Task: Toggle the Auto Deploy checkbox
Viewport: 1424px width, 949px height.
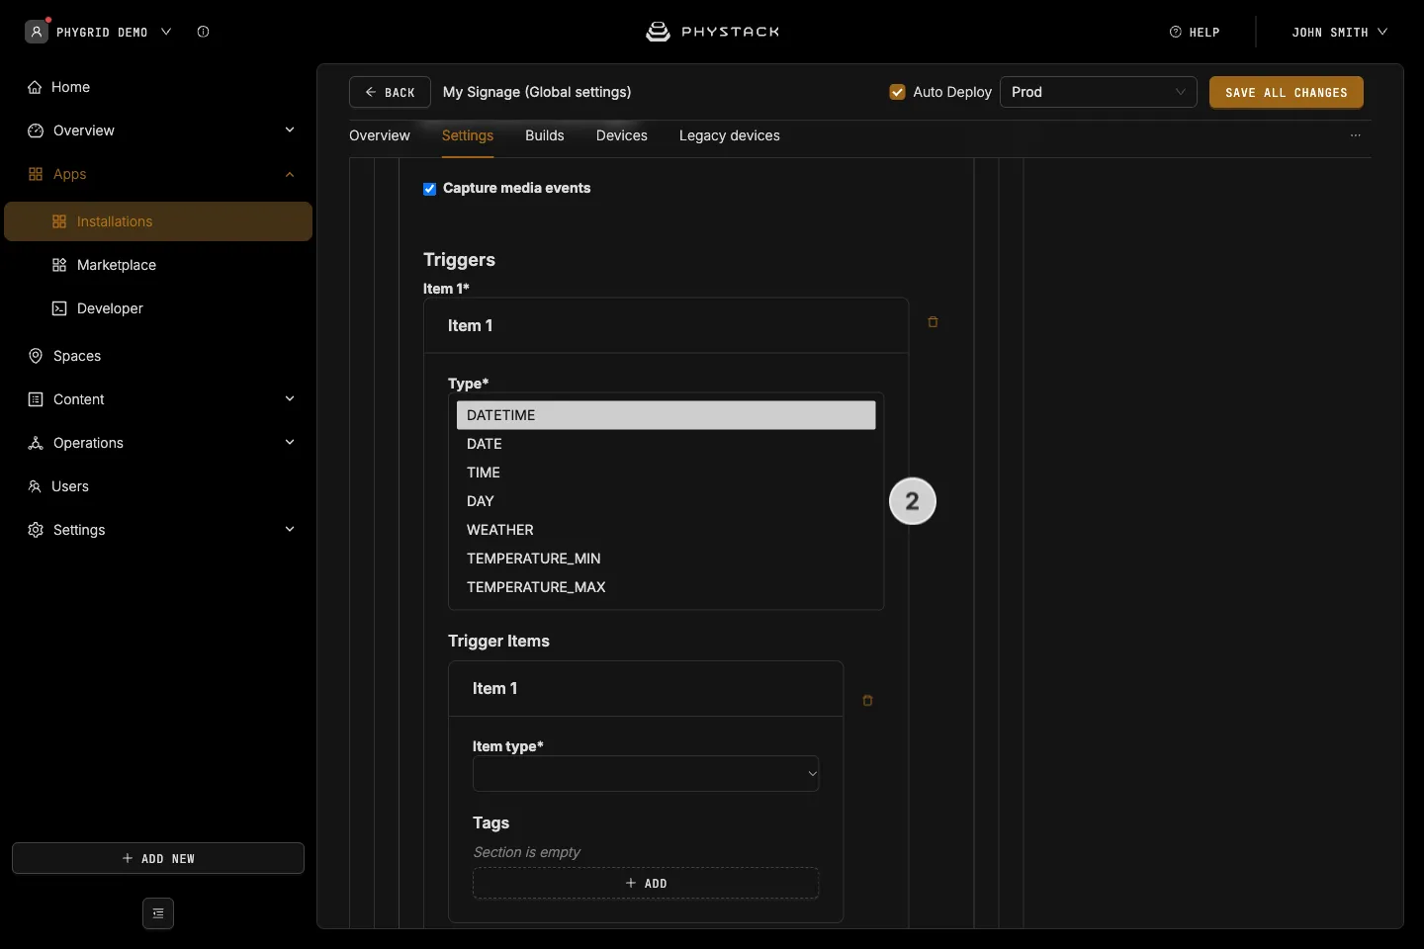Action: click(x=898, y=92)
